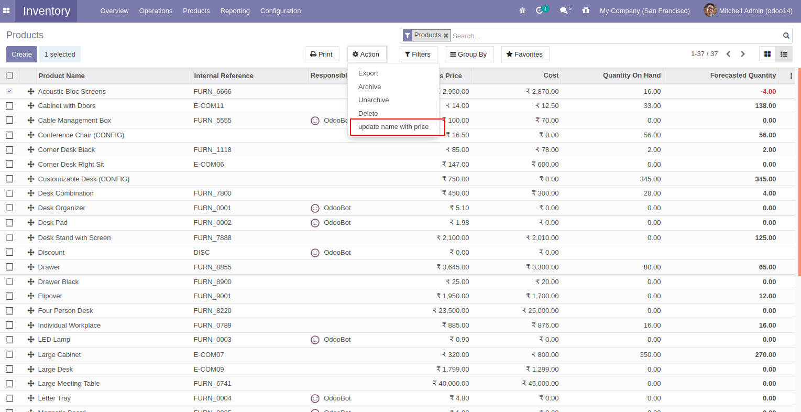Check the Customizable Desk (CONFIG) checkbox
This screenshot has width=801, height=412.
[9, 179]
